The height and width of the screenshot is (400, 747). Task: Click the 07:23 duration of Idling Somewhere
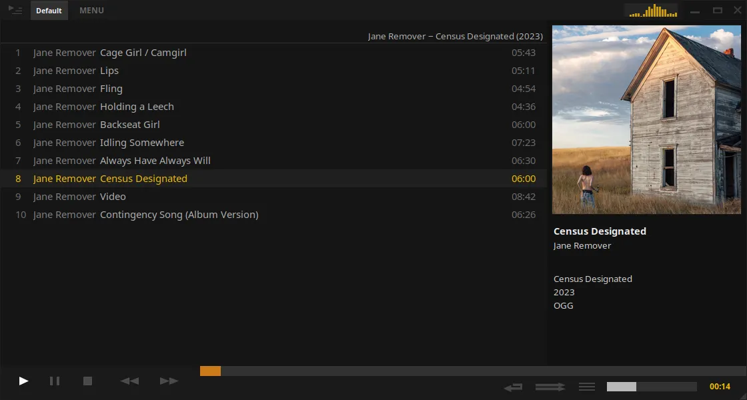[x=524, y=143]
